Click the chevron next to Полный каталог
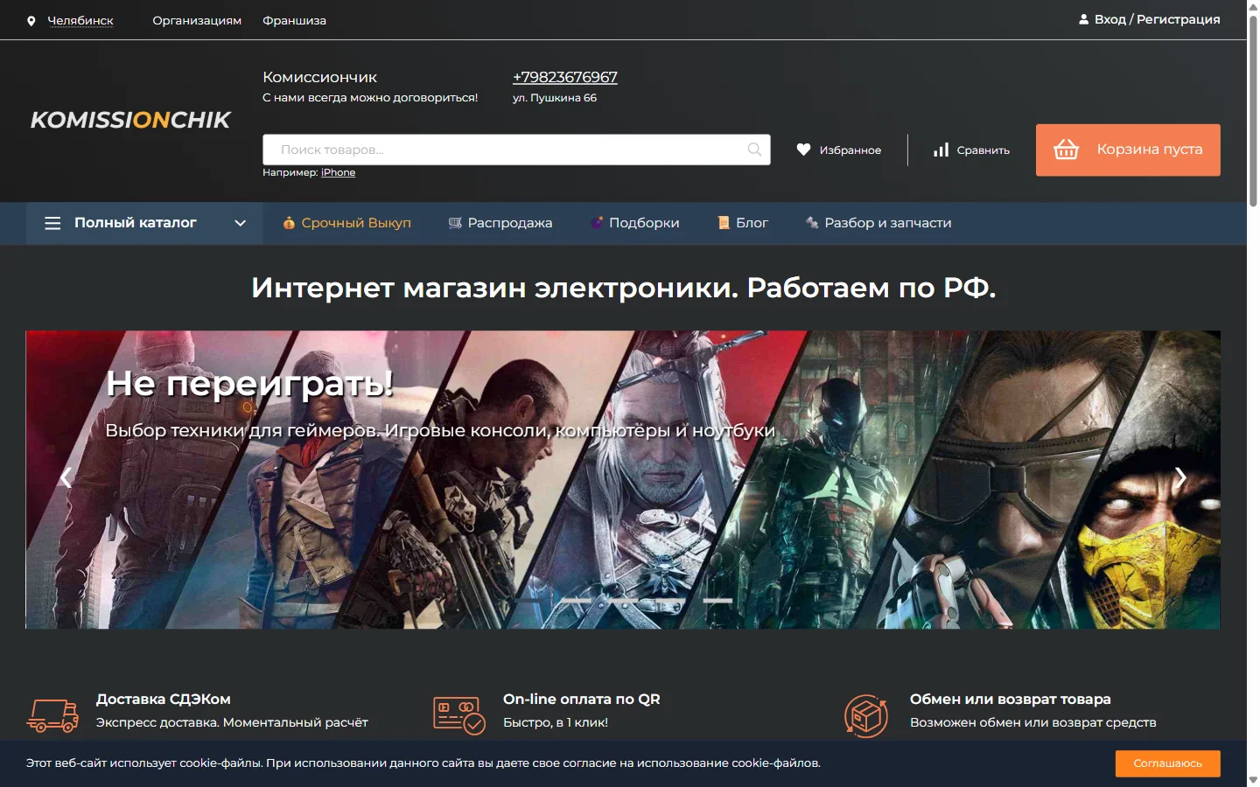This screenshot has height=787, width=1260. (240, 223)
